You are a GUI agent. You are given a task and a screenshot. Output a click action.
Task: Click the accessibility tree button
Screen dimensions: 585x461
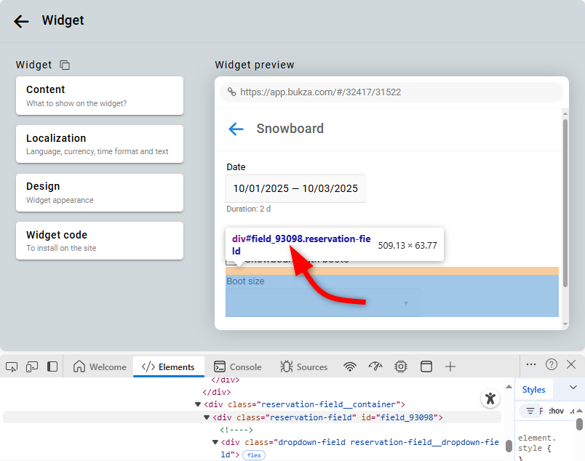click(490, 398)
